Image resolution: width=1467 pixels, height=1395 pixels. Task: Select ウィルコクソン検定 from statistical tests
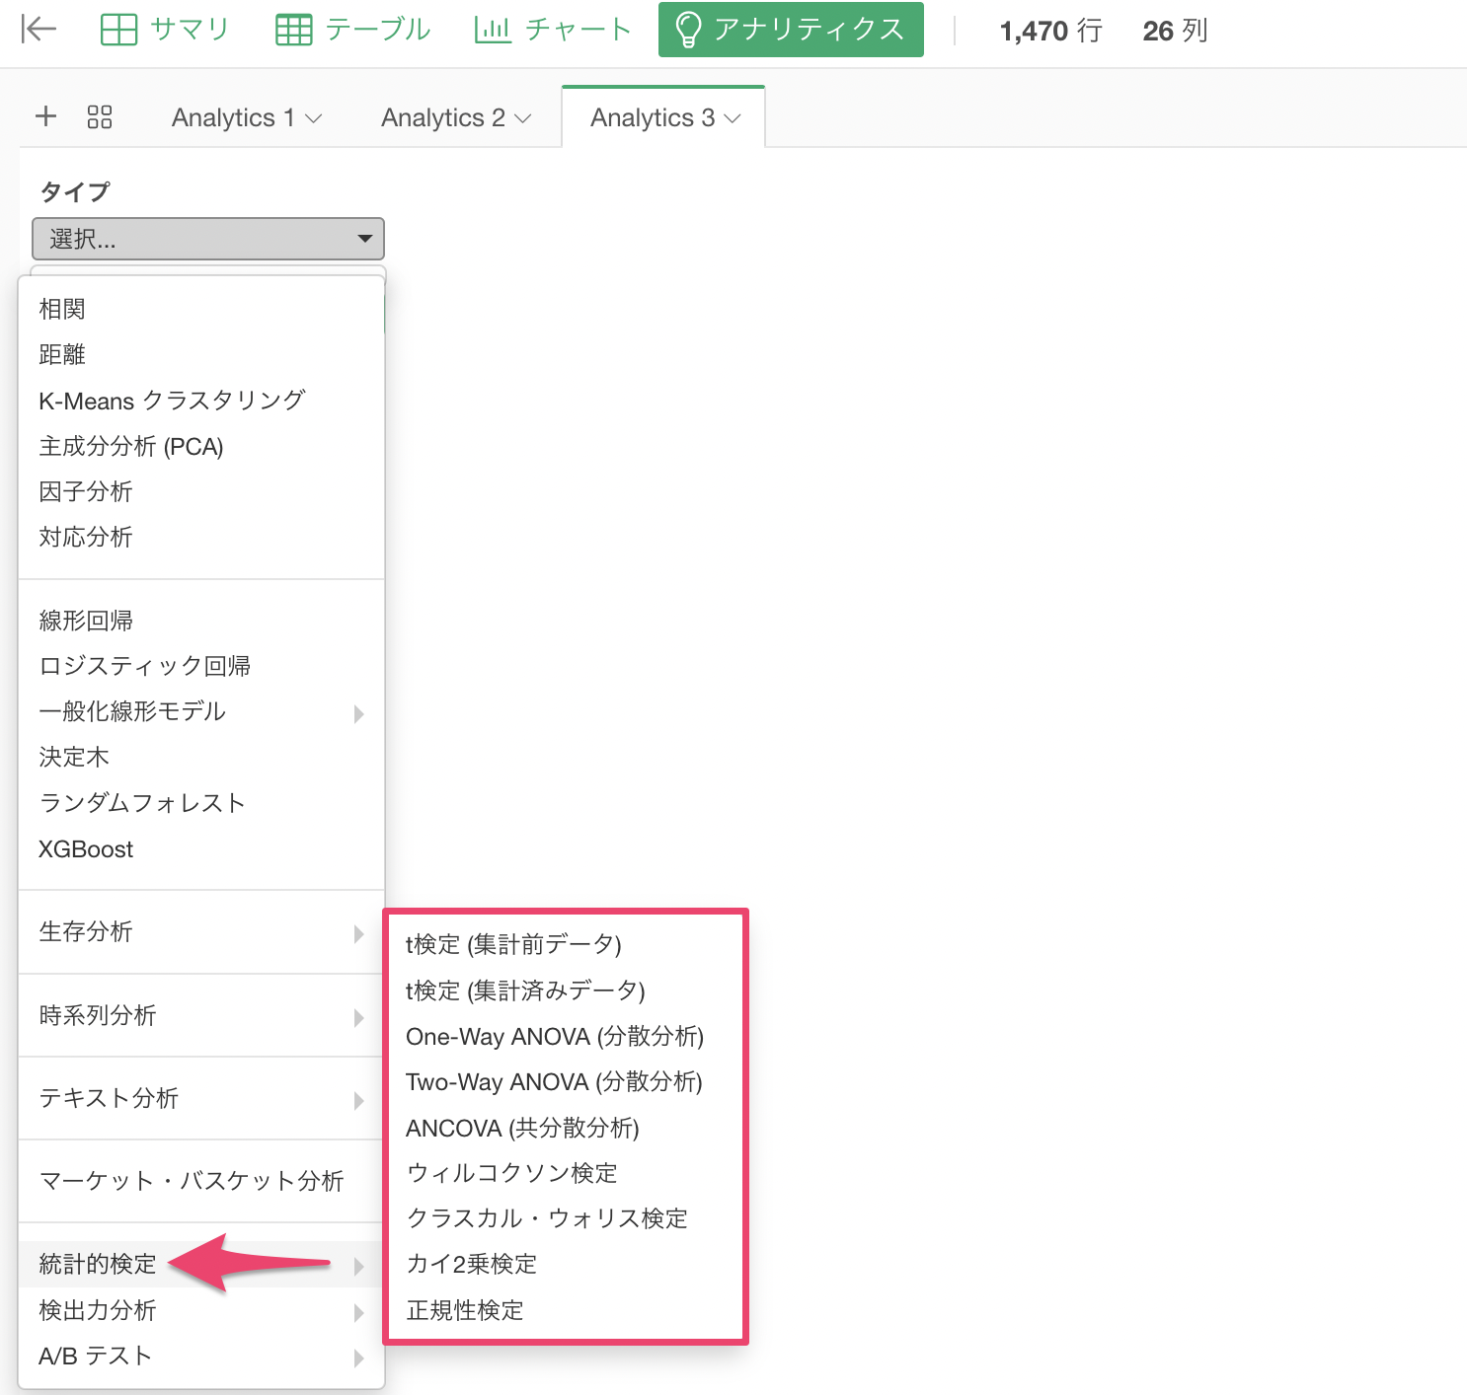[x=512, y=1173]
